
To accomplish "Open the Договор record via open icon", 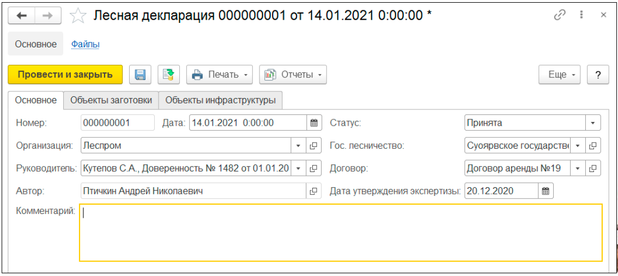I will 593,168.
